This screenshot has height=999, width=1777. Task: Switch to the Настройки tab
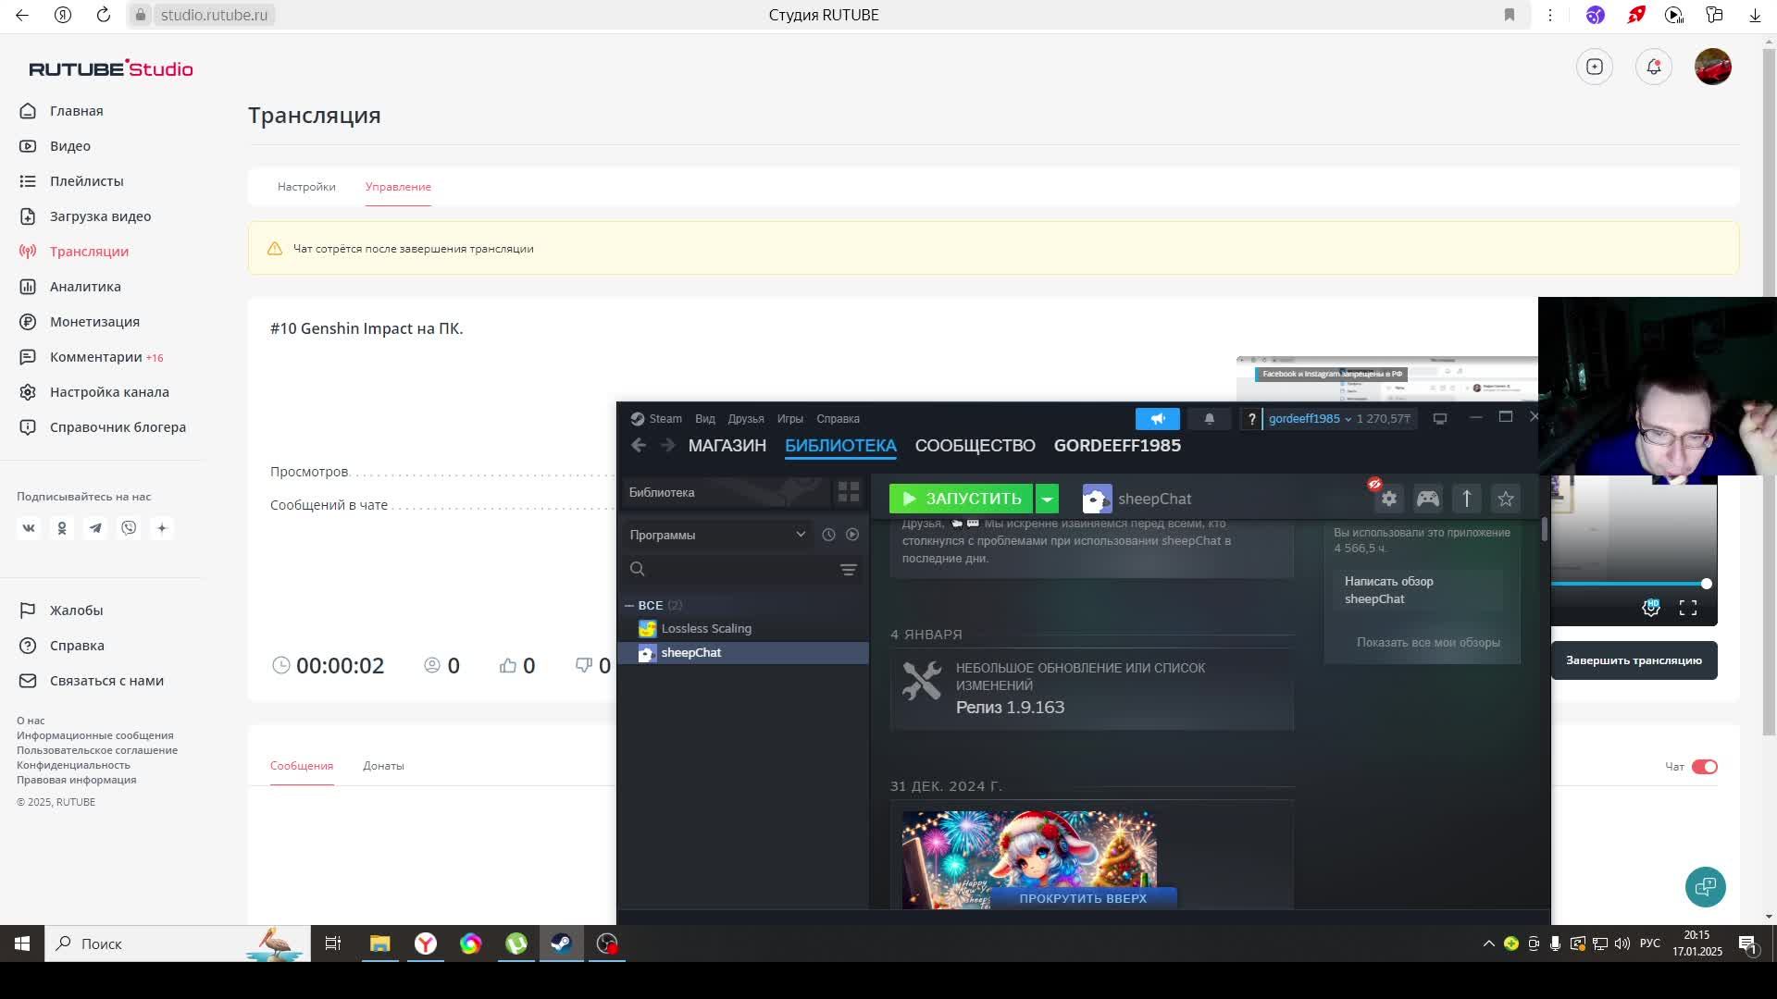coord(306,187)
